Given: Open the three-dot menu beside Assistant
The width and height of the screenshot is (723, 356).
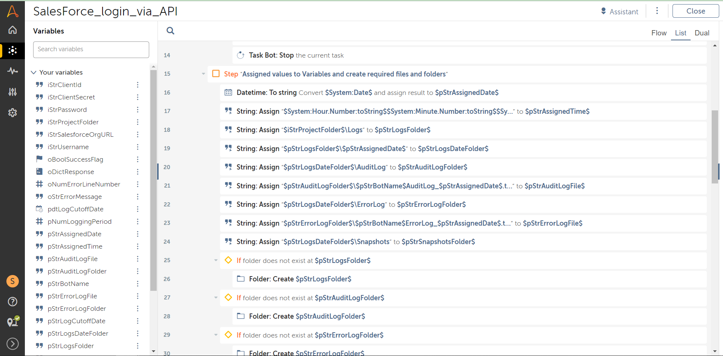Looking at the screenshot, I should coord(657,11).
